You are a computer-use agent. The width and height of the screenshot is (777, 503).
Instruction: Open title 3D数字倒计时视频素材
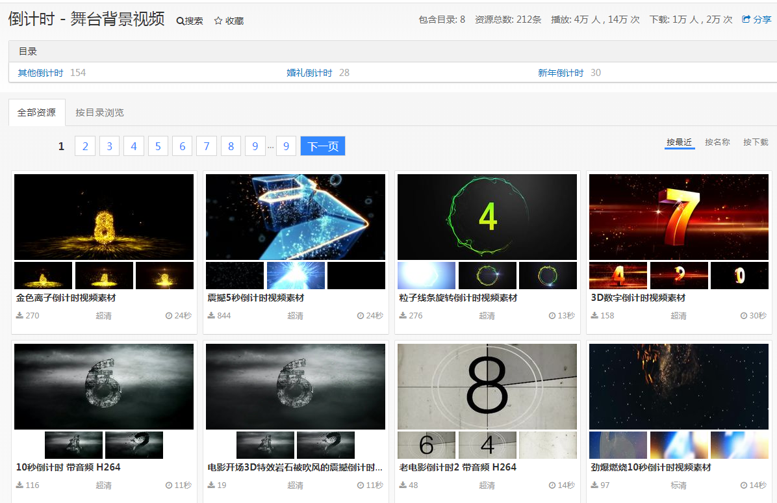click(x=638, y=298)
